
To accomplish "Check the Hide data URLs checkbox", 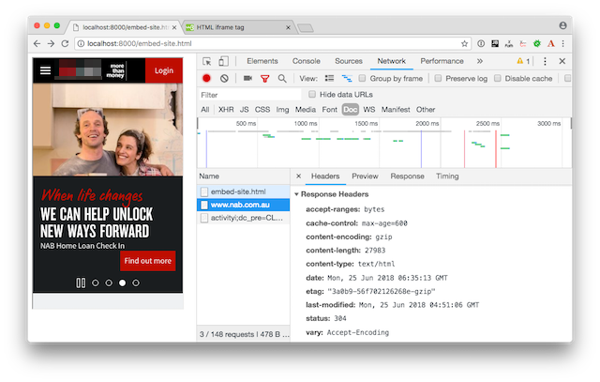I will (x=312, y=94).
